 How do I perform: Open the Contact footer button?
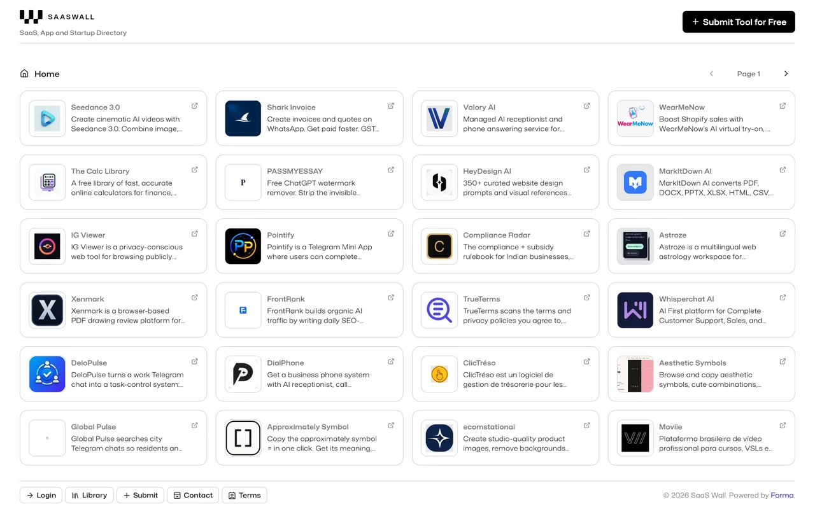193,496
